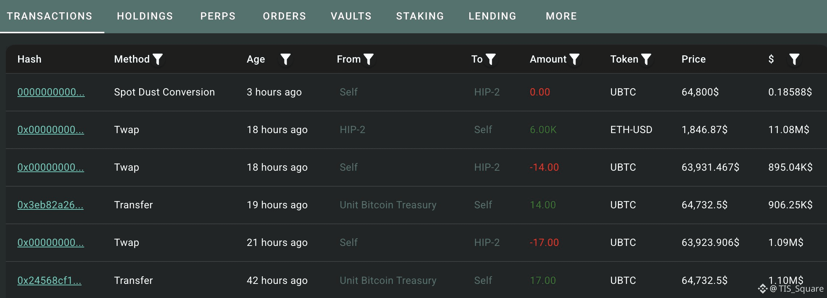Viewport: 827px width, 298px height.
Task: Switch to the Holdings tab
Action: [x=145, y=16]
